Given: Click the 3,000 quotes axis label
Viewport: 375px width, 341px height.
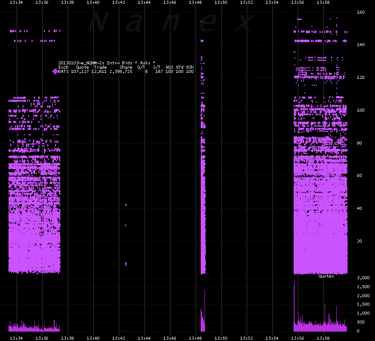Looking at the screenshot, I should tap(363, 278).
